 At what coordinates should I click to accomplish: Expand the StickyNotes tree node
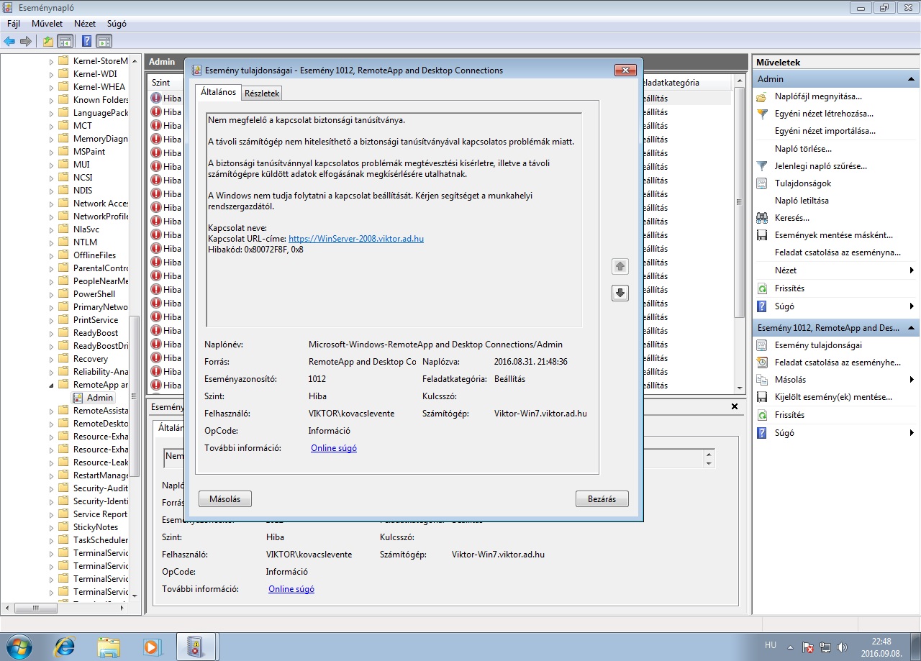(x=51, y=527)
